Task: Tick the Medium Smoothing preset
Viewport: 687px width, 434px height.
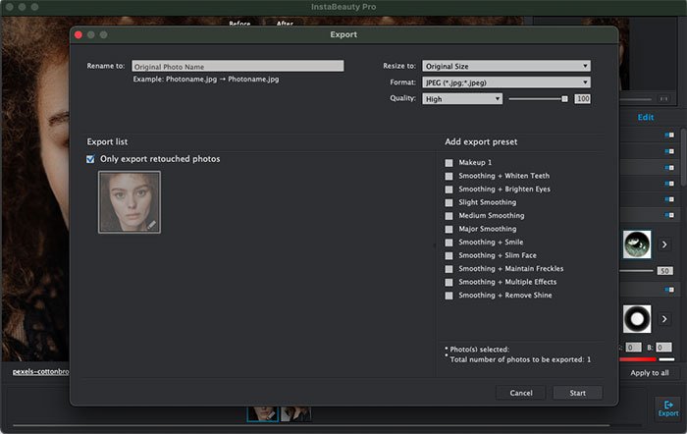Action: tap(449, 216)
